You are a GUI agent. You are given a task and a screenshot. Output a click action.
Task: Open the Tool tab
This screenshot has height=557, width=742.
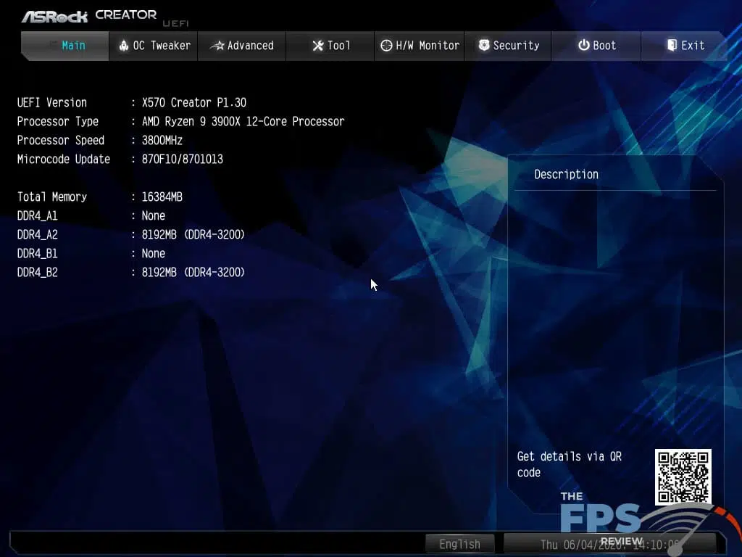click(331, 45)
